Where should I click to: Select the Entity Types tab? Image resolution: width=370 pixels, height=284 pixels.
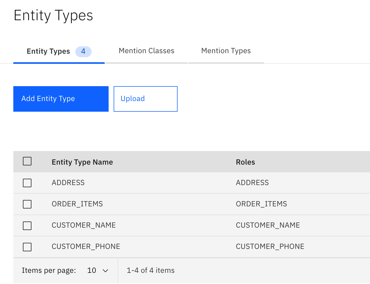[x=59, y=51]
